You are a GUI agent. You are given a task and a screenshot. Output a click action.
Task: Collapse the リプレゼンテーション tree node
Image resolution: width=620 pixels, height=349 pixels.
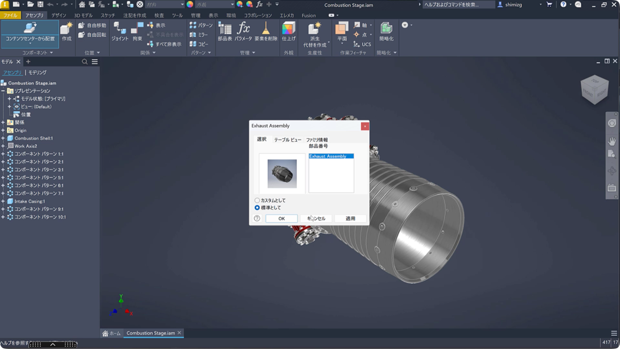point(3,91)
